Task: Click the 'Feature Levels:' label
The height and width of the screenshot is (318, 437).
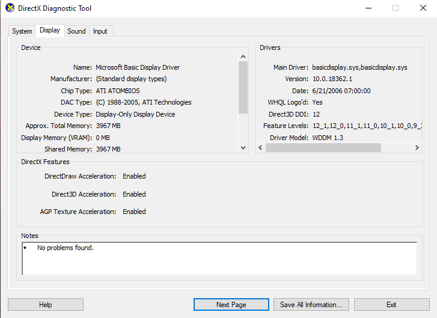Action: coord(286,126)
